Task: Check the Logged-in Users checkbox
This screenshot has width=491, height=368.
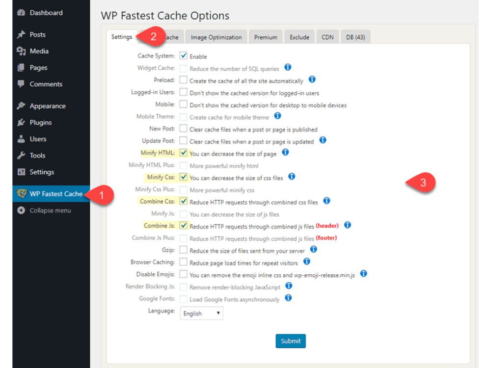Action: [184, 92]
